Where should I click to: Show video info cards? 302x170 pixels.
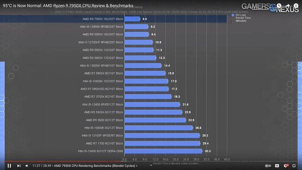coord(296,6)
